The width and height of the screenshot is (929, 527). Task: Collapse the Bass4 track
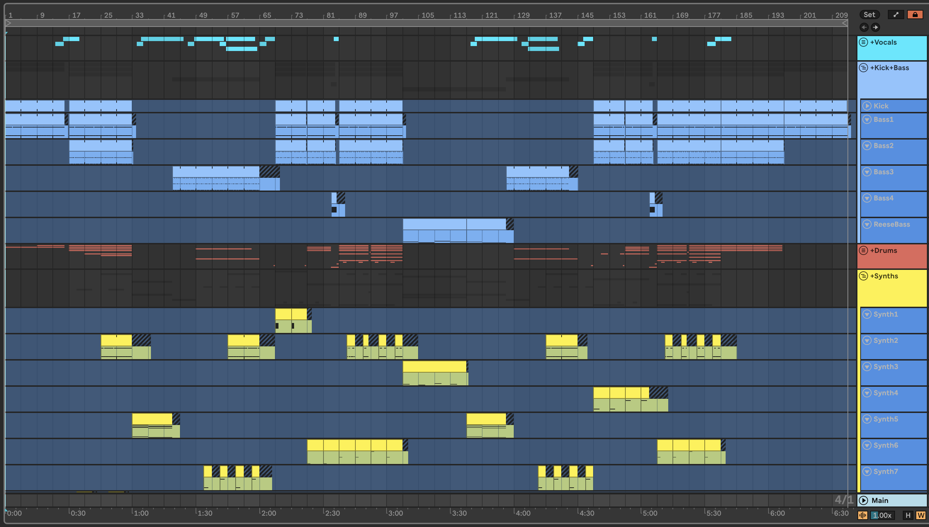coord(867,198)
